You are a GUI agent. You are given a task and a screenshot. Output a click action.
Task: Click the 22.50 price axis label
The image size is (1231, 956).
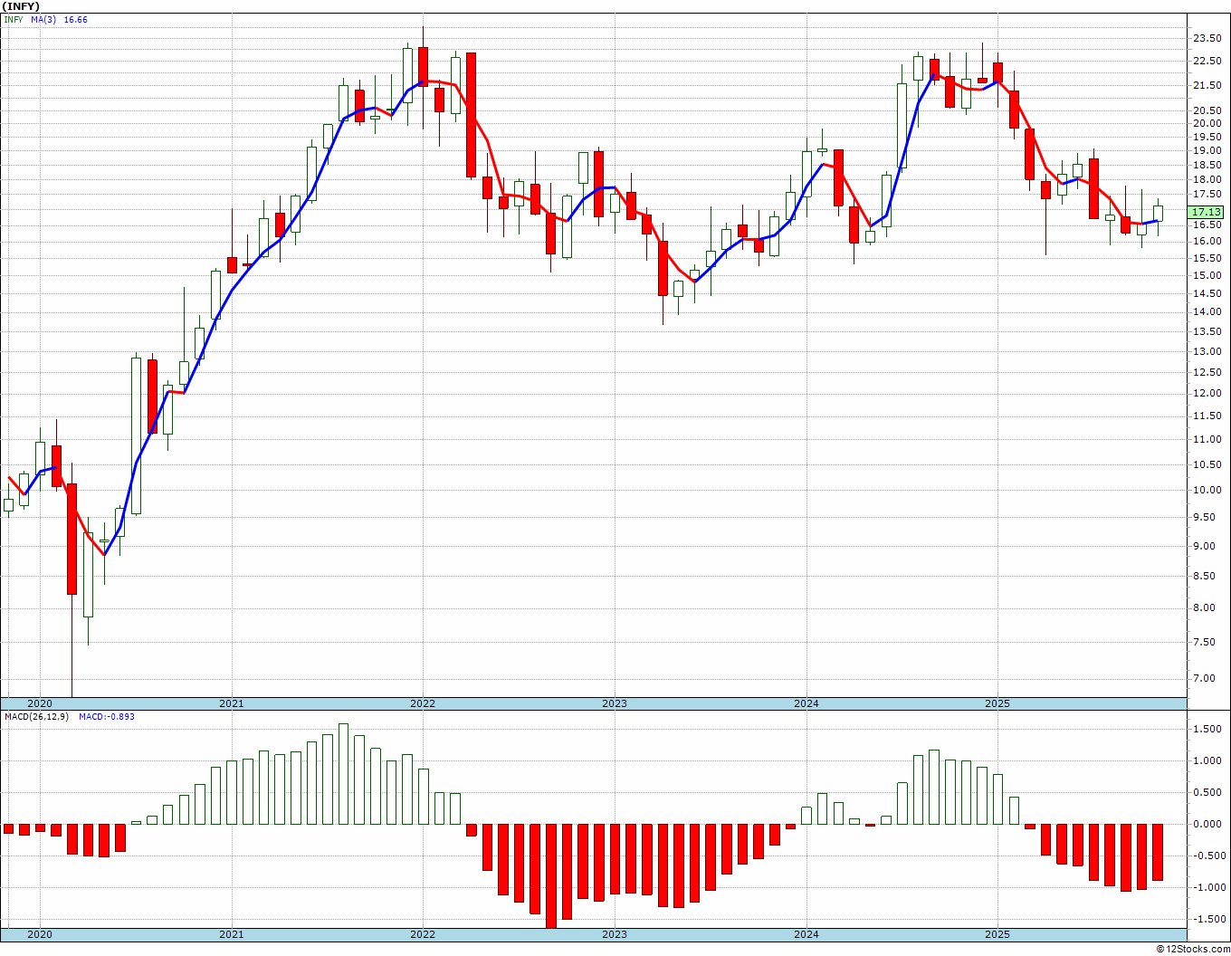click(x=1207, y=62)
